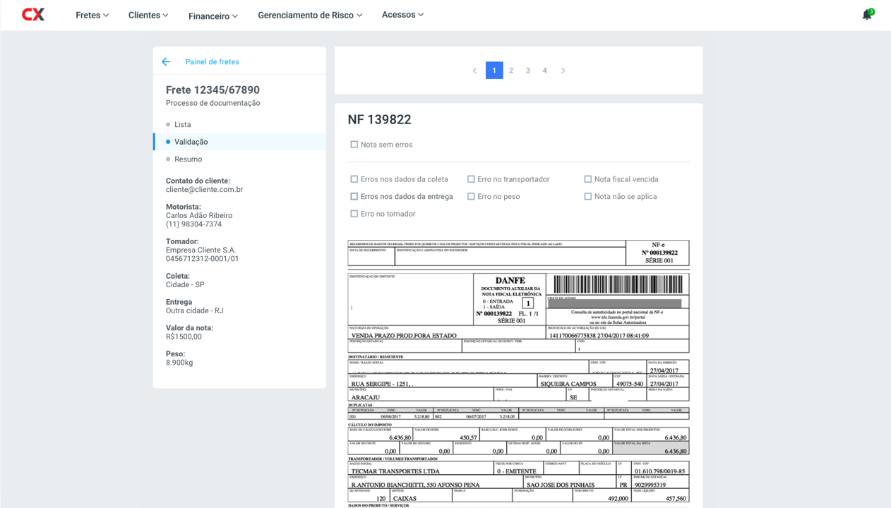Click the back arrow beside Painel de fretes
The width and height of the screenshot is (891, 508).
point(166,61)
